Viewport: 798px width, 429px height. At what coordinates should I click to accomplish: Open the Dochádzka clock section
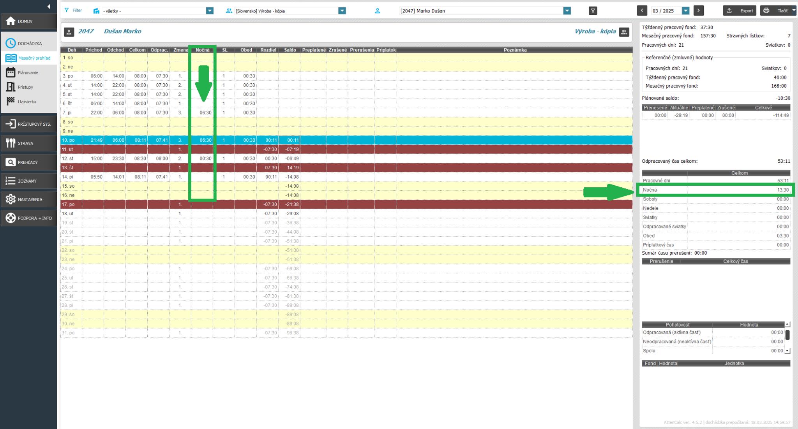tap(11, 44)
